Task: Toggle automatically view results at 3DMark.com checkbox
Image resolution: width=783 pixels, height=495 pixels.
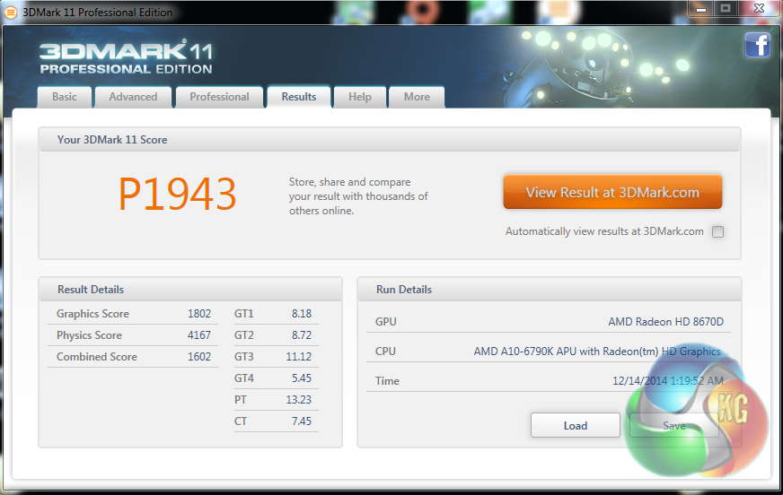Action: [717, 231]
